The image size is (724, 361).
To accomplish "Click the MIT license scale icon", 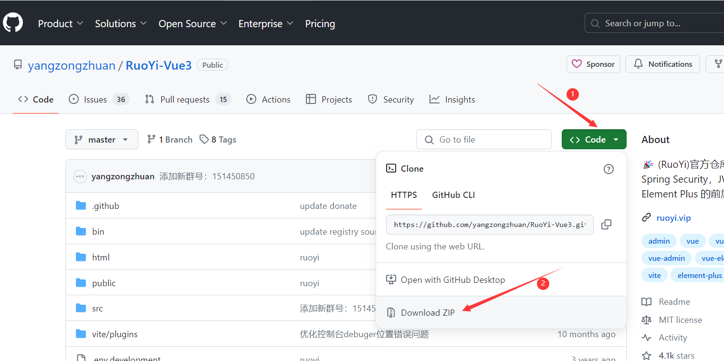I will [x=647, y=320].
